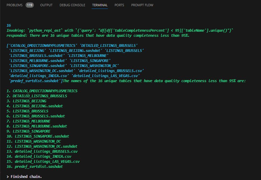Viewport: 261px width, 180px height.
Task: Select LISTINGS_BEIJING in the numbered list
Action: pyautogui.click(x=29, y=101)
